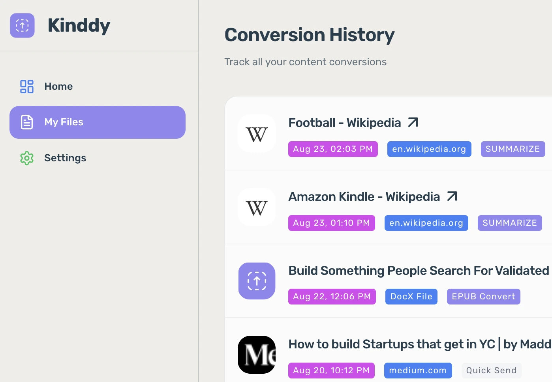Viewport: 552px width, 382px height.
Task: Click the Home grid icon
Action: click(27, 87)
